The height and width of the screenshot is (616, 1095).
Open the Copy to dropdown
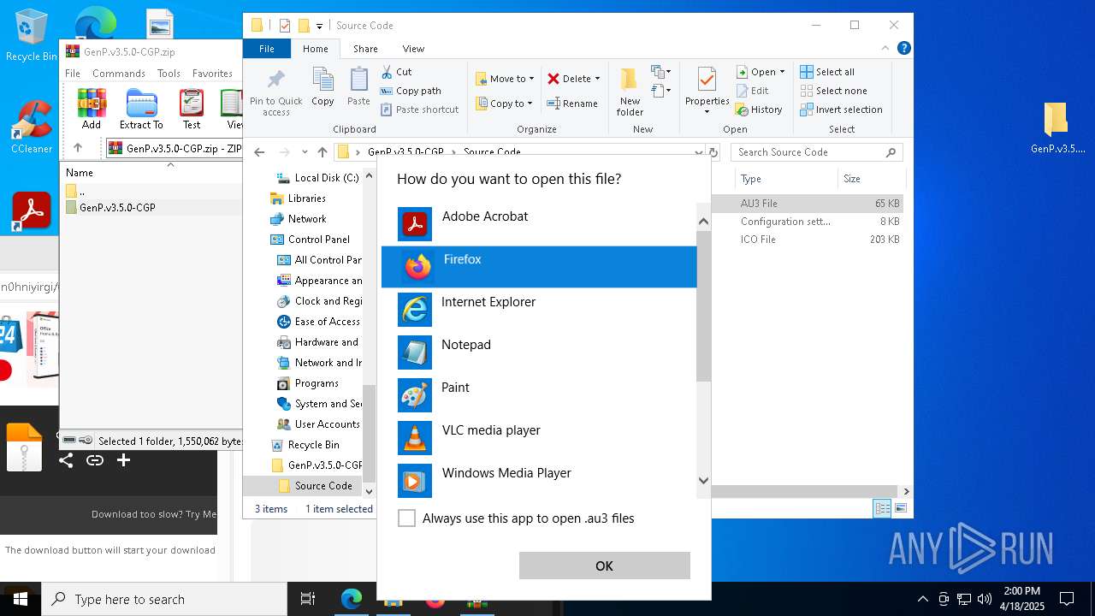505,104
